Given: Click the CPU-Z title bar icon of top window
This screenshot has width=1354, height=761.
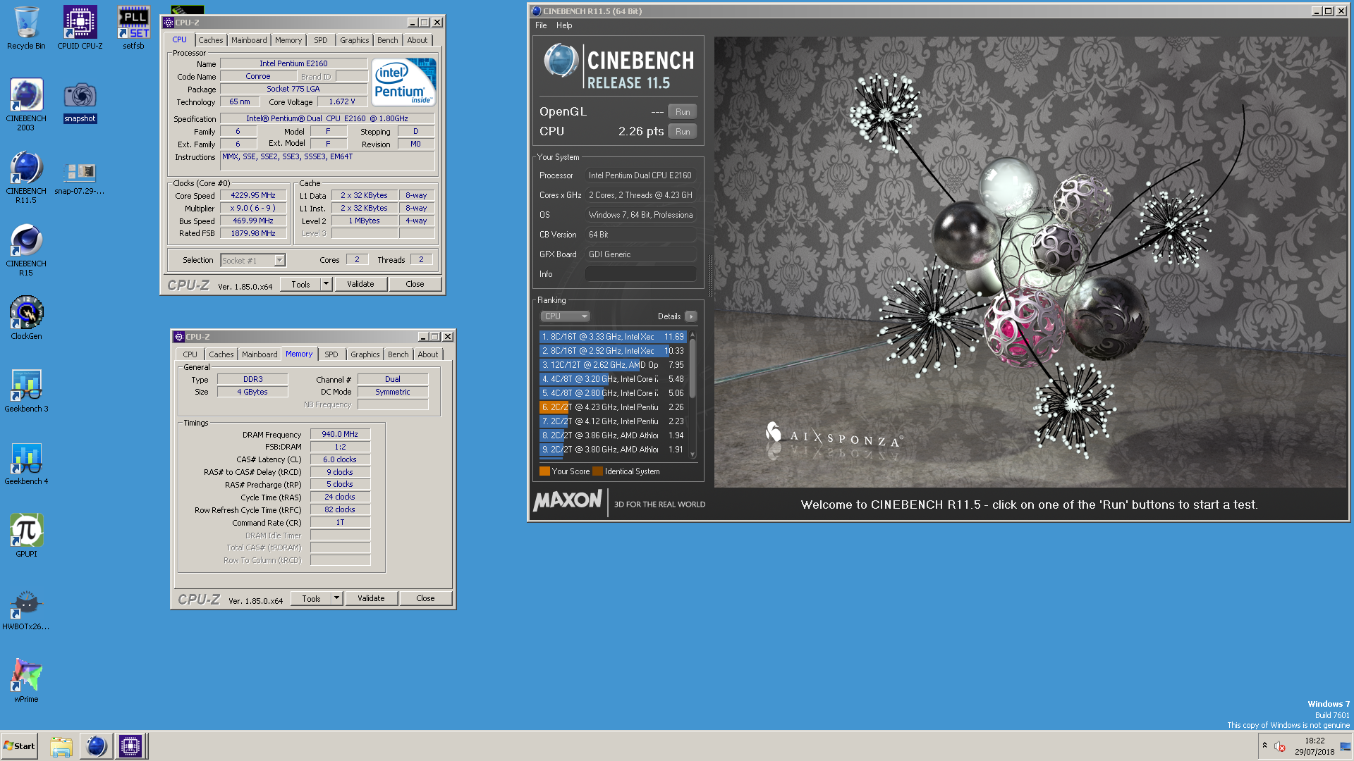Looking at the screenshot, I should (x=169, y=23).
